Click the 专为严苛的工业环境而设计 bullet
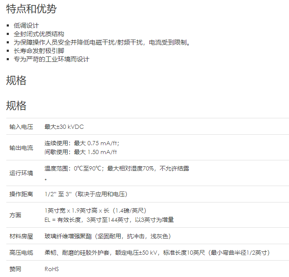Screen dimensions: 289x277 [x=51, y=59]
